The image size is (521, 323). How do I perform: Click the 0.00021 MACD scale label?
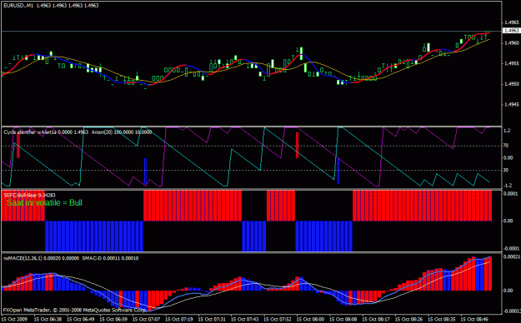point(511,256)
